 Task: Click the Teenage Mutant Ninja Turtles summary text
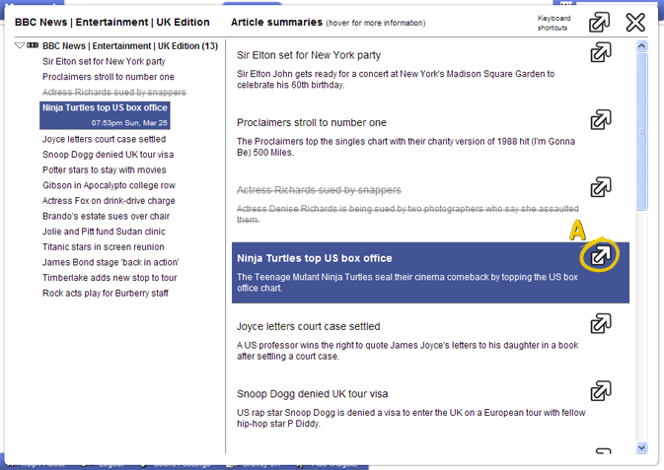(407, 283)
